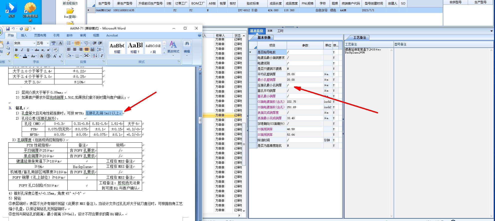495x221 pixels.
Task: Apply character border icon
Action: point(60,43)
